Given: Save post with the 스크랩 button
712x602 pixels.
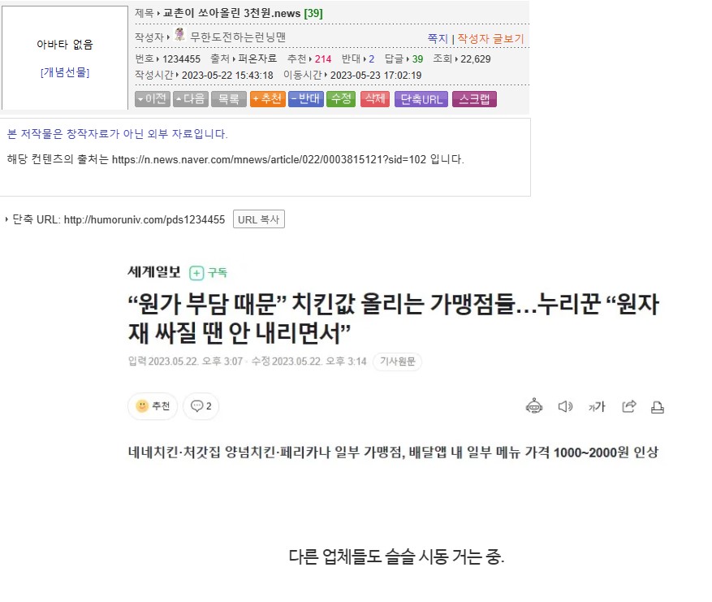Looking at the screenshot, I should click(474, 99).
